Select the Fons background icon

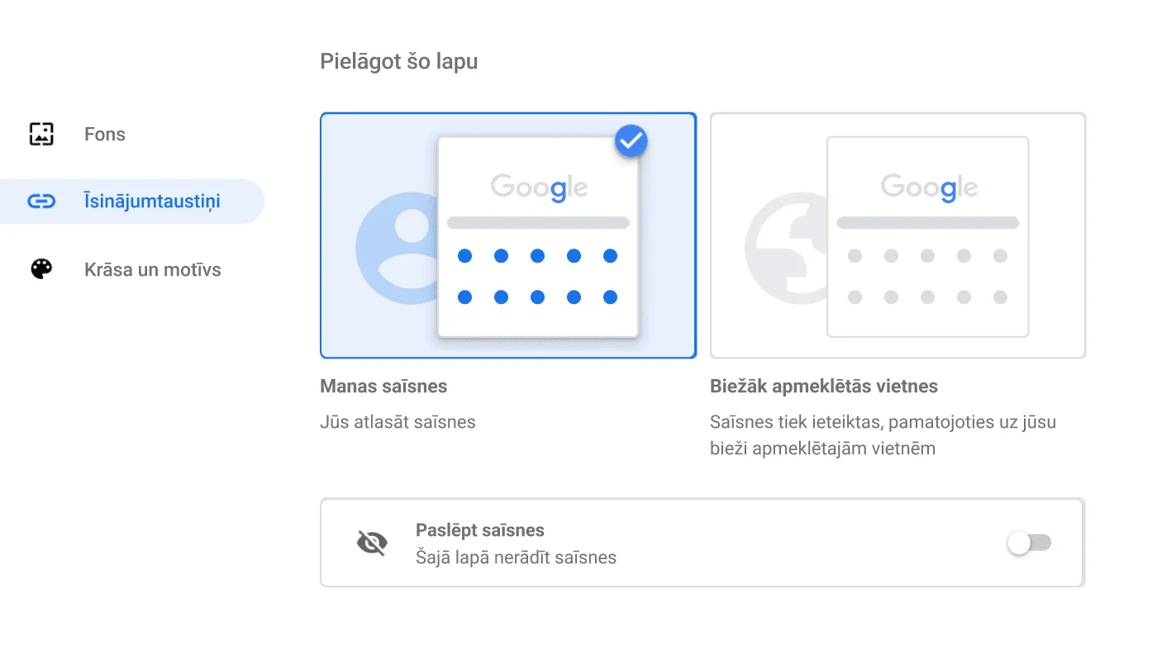40,133
